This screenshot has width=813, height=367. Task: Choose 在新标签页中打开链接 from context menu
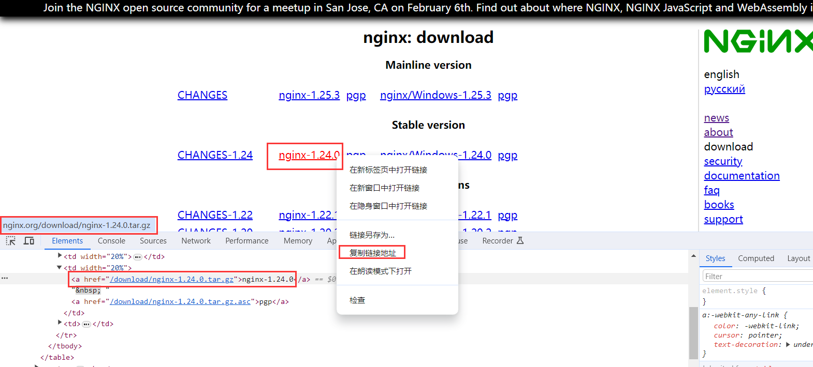pyautogui.click(x=397, y=170)
